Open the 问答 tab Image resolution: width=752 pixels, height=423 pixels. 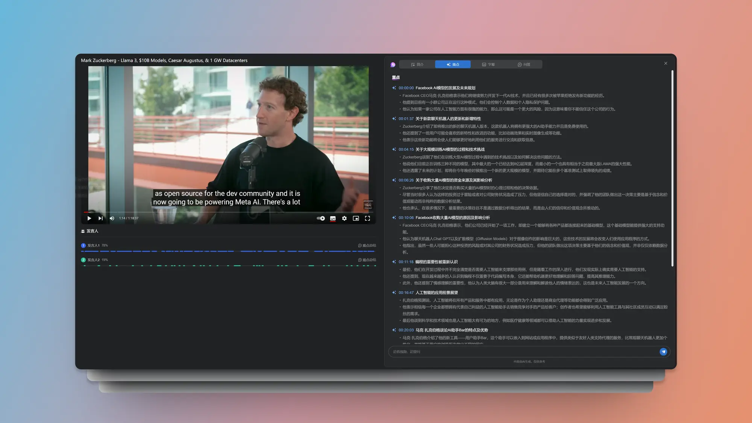[524, 64]
